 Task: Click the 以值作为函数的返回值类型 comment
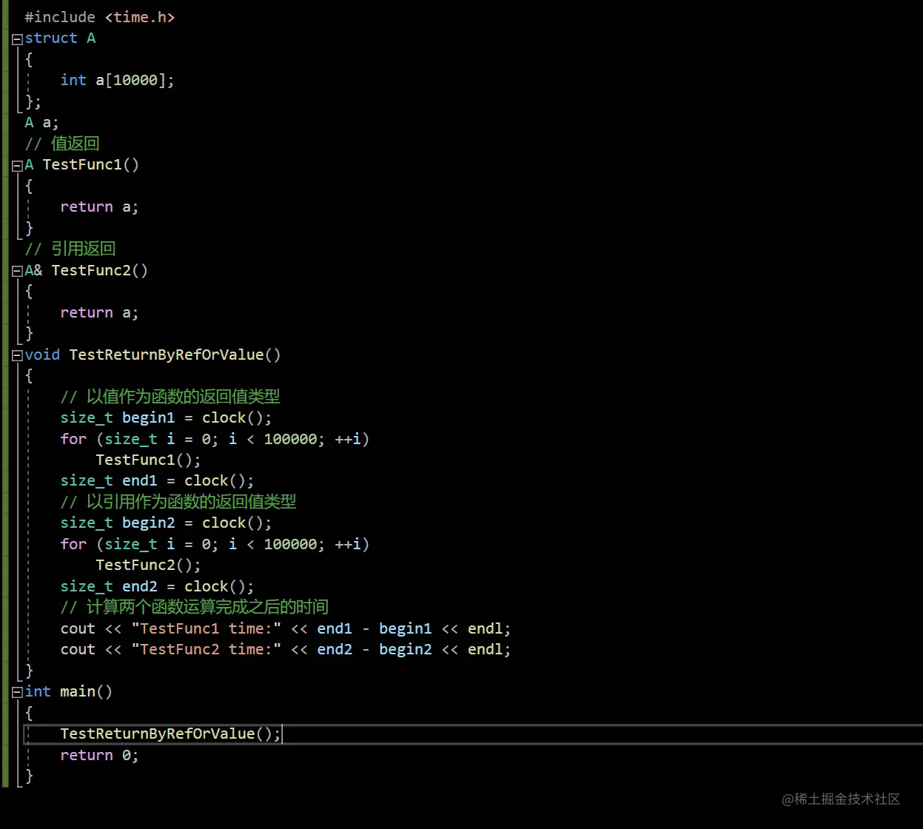tap(170, 397)
